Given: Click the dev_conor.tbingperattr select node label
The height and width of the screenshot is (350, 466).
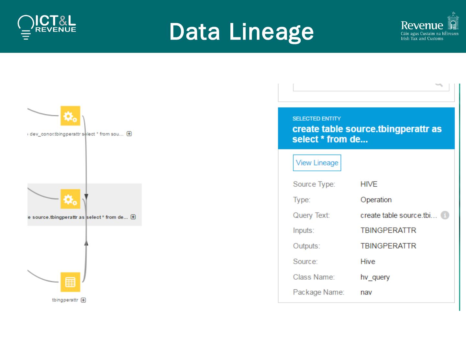Looking at the screenshot, I should (76, 134).
